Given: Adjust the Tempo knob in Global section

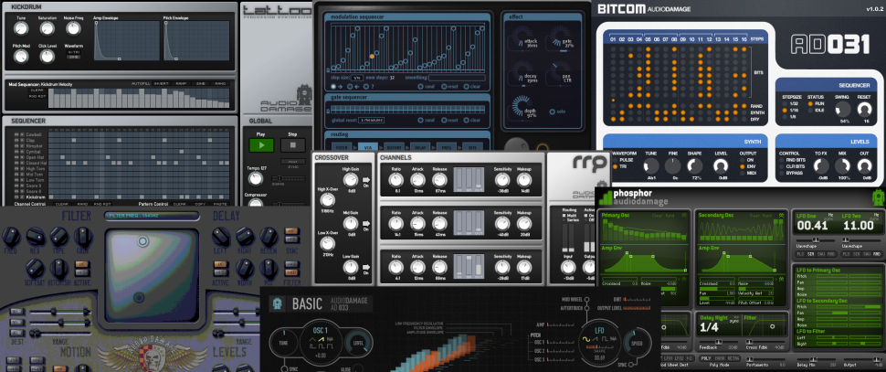Looking at the screenshot, I should click(x=256, y=179).
